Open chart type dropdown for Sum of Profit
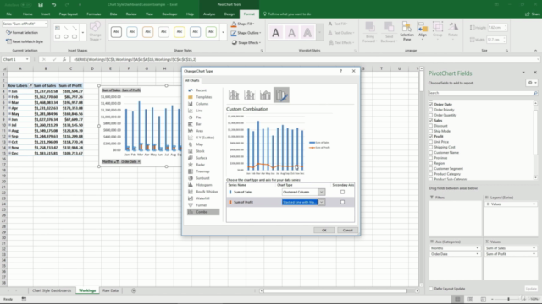Image resolution: width=542 pixels, height=304 pixels. tap(321, 203)
